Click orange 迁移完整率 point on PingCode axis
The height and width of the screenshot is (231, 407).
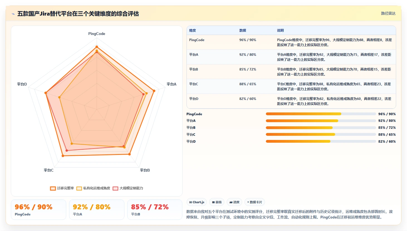point(97,47)
